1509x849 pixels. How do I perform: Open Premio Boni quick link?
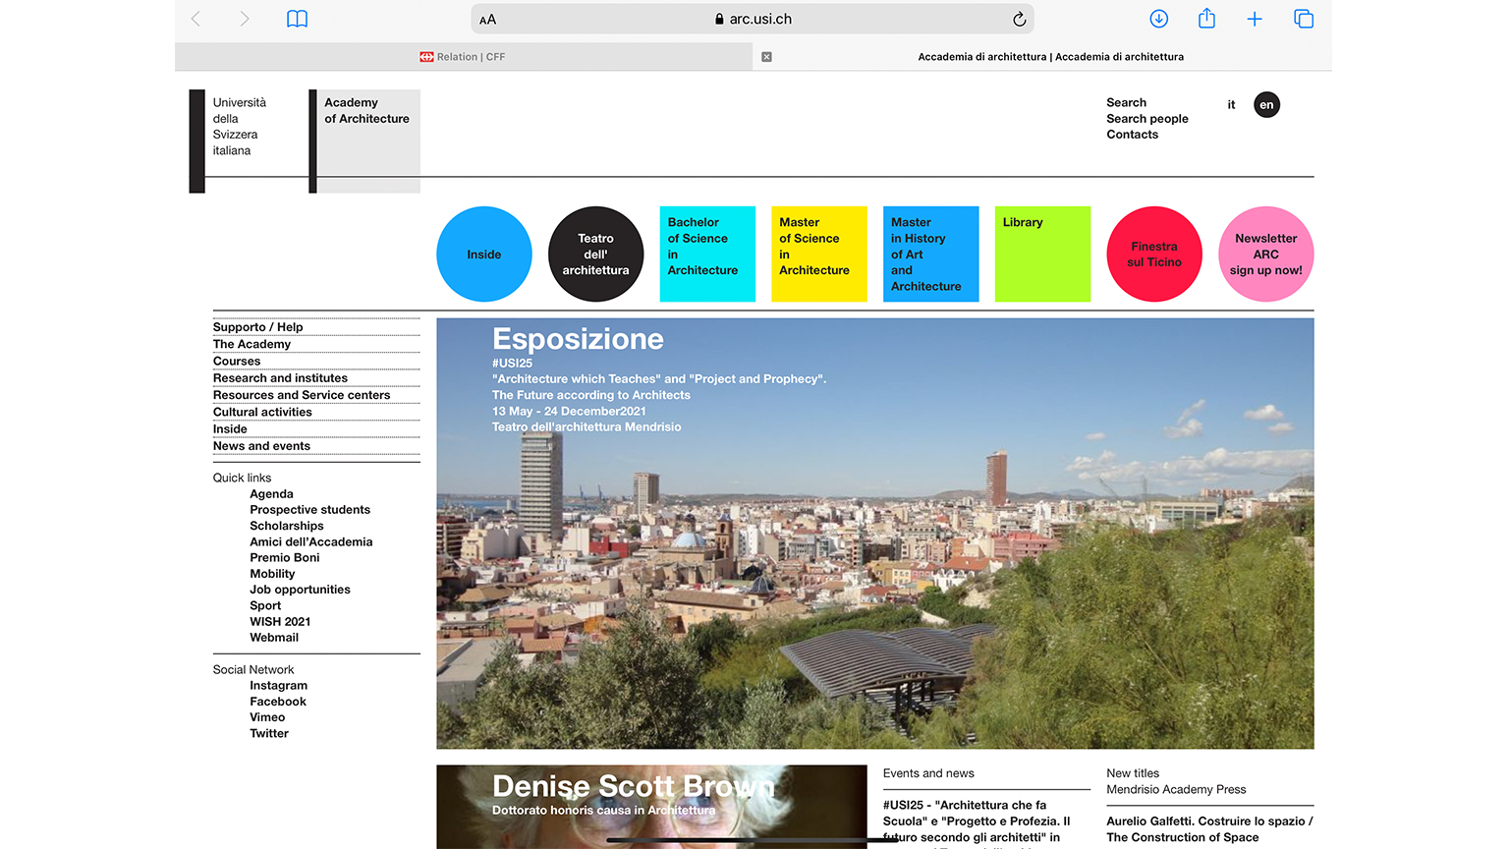284,557
